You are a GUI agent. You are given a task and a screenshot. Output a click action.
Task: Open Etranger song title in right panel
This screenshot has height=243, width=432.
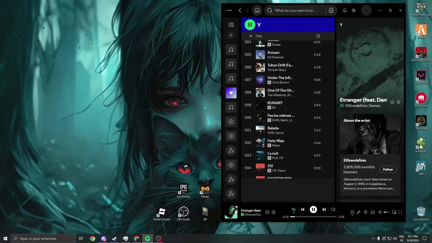click(x=363, y=100)
